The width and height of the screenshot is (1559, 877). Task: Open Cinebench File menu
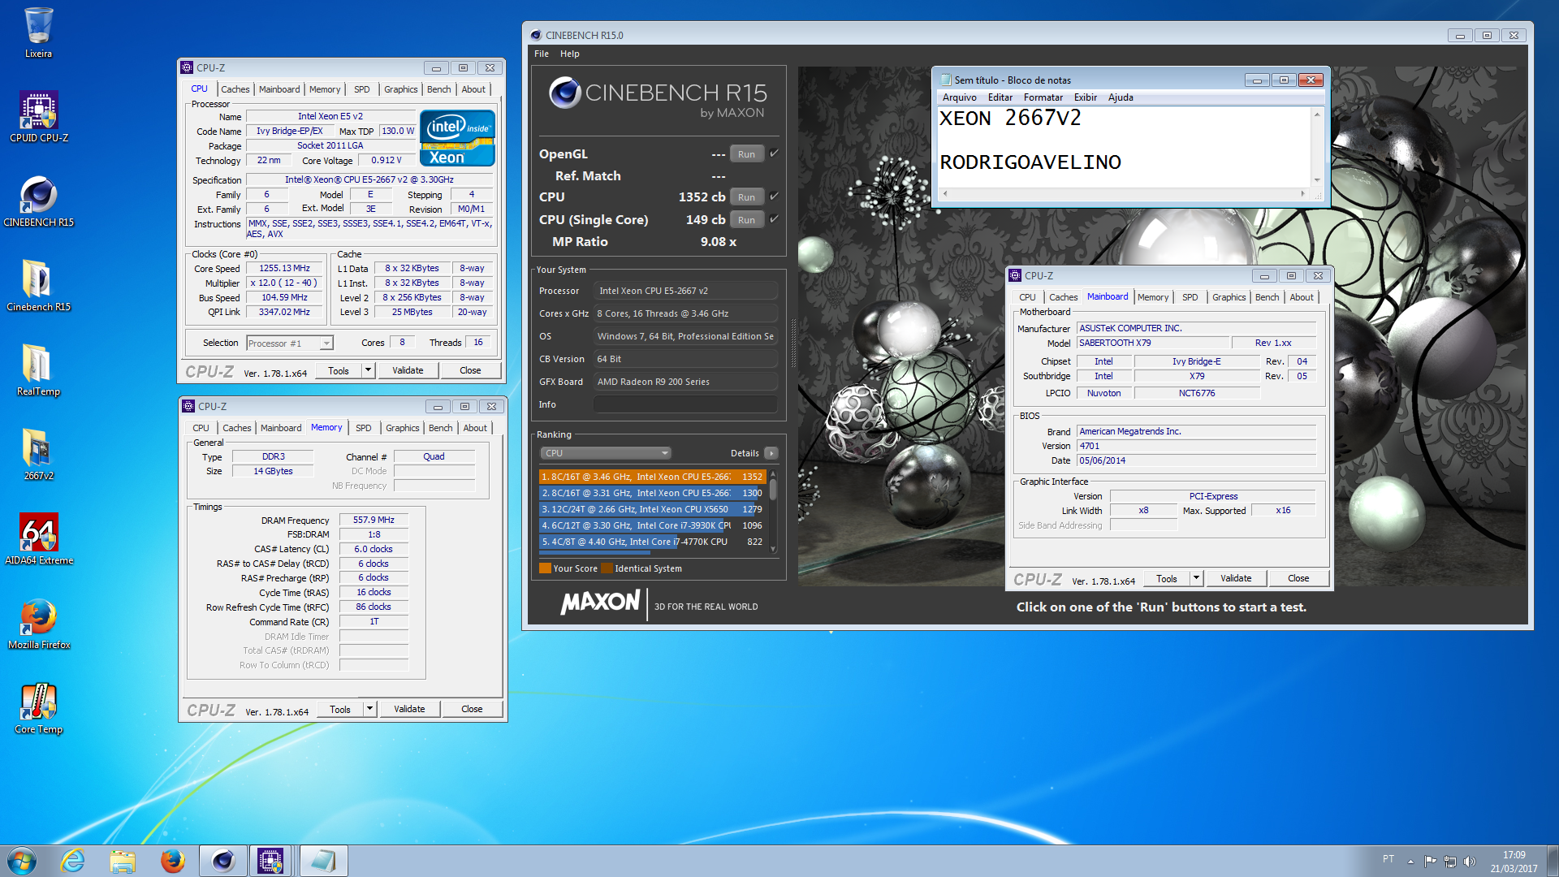tap(542, 54)
